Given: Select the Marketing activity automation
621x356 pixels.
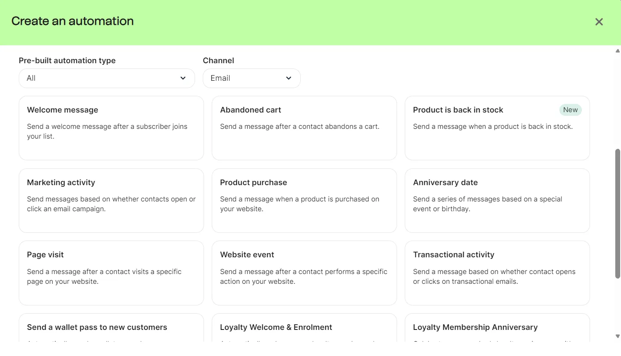Looking at the screenshot, I should [111, 201].
